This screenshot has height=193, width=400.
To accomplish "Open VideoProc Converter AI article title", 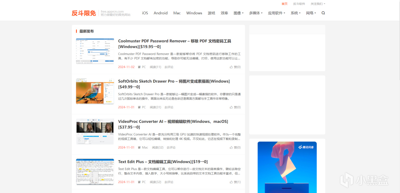I will click(173, 124).
